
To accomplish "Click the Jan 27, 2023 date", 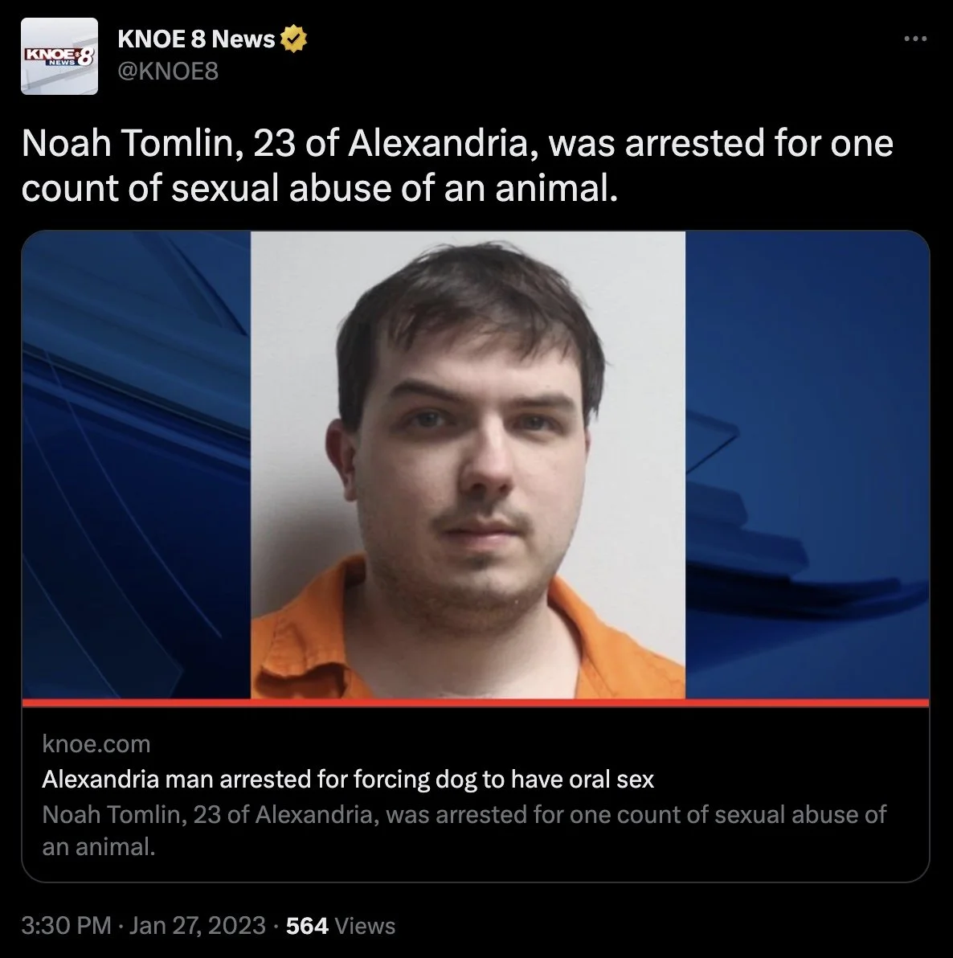I will coord(198,925).
